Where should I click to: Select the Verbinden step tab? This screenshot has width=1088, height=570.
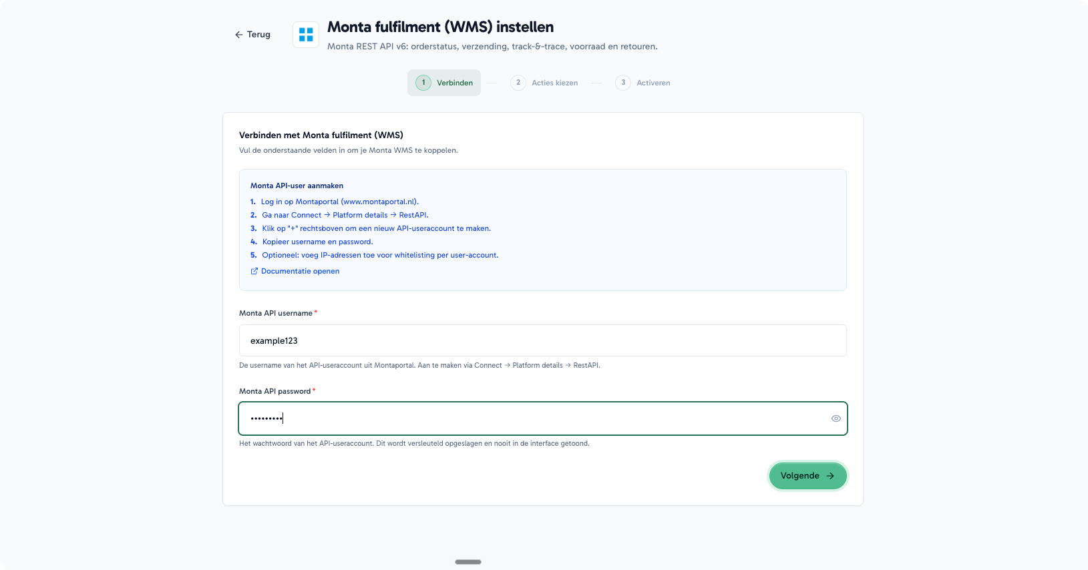coord(444,83)
